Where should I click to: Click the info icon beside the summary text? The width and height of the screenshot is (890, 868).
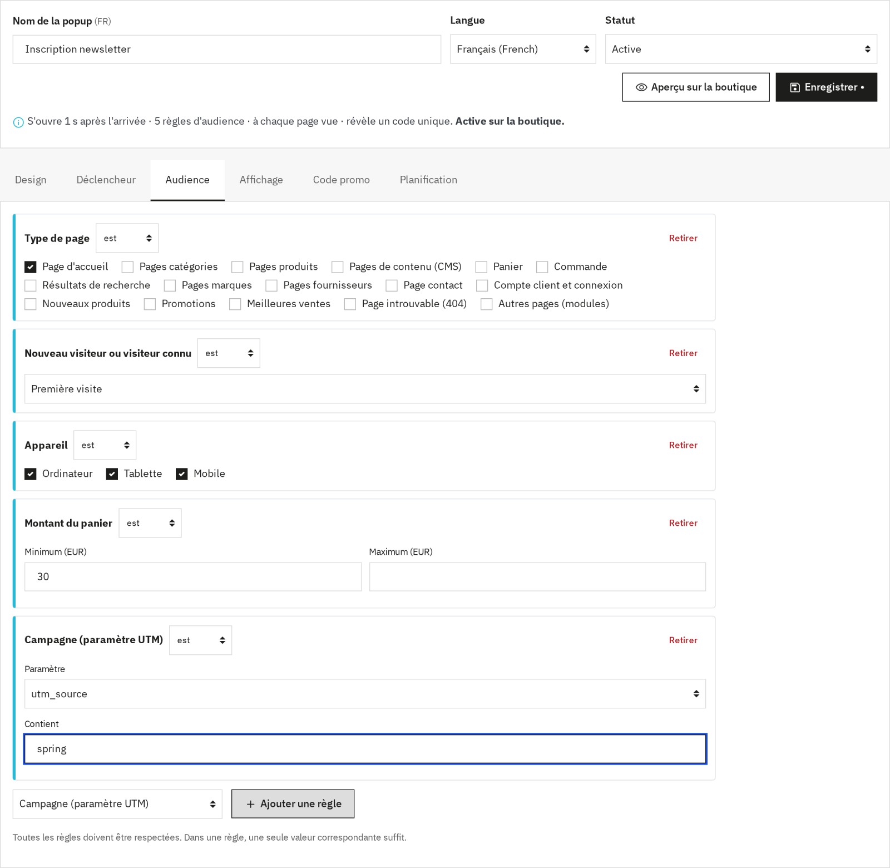click(x=18, y=122)
